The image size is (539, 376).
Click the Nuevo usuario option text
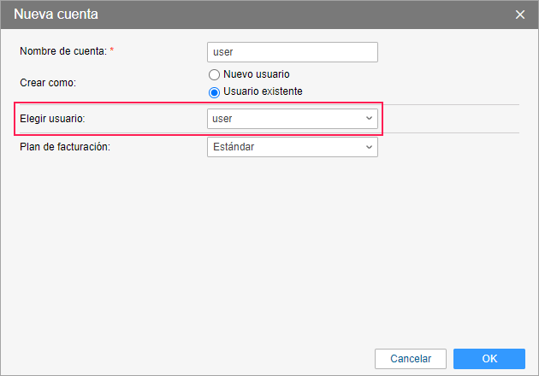click(256, 75)
